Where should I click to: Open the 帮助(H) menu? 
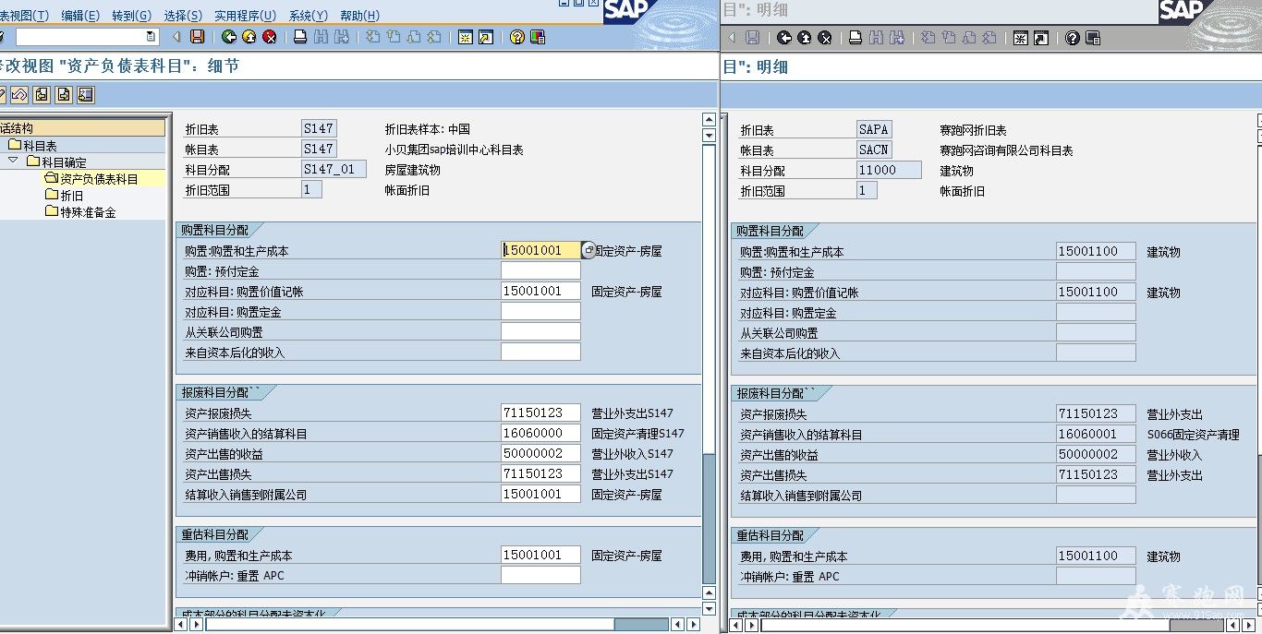point(359,16)
